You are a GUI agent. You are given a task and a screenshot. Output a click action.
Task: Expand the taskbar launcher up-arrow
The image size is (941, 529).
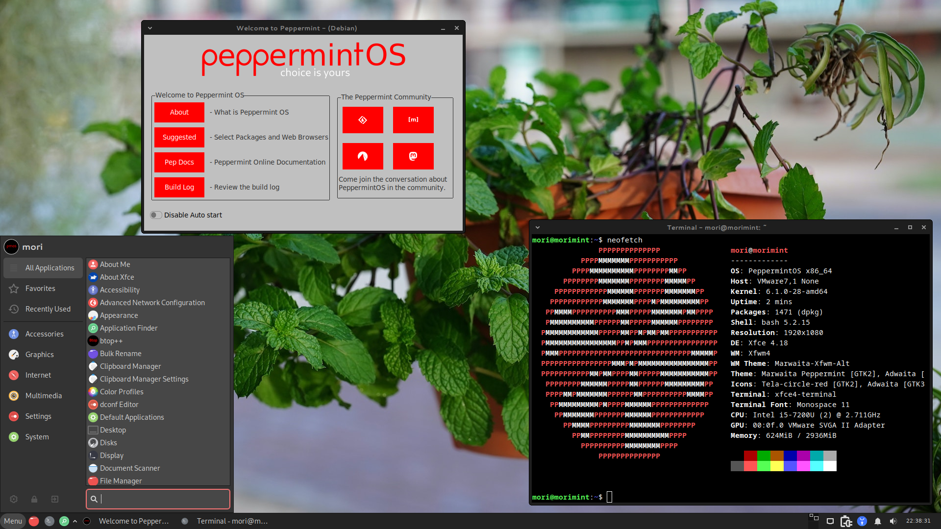click(x=75, y=521)
